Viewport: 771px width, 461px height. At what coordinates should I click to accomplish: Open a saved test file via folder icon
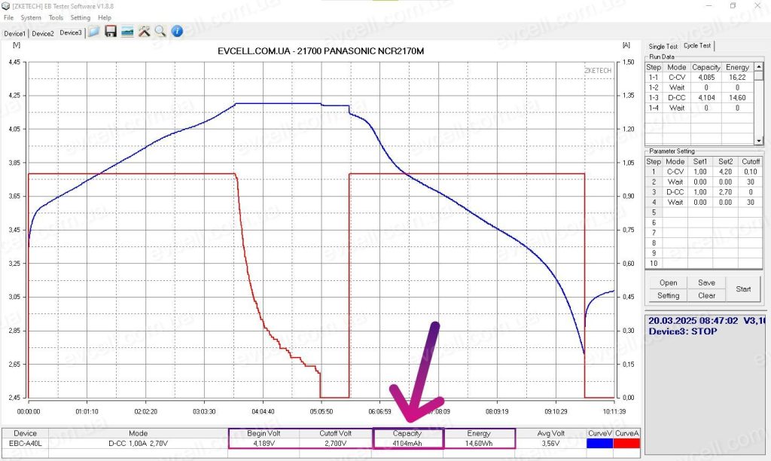tap(93, 32)
